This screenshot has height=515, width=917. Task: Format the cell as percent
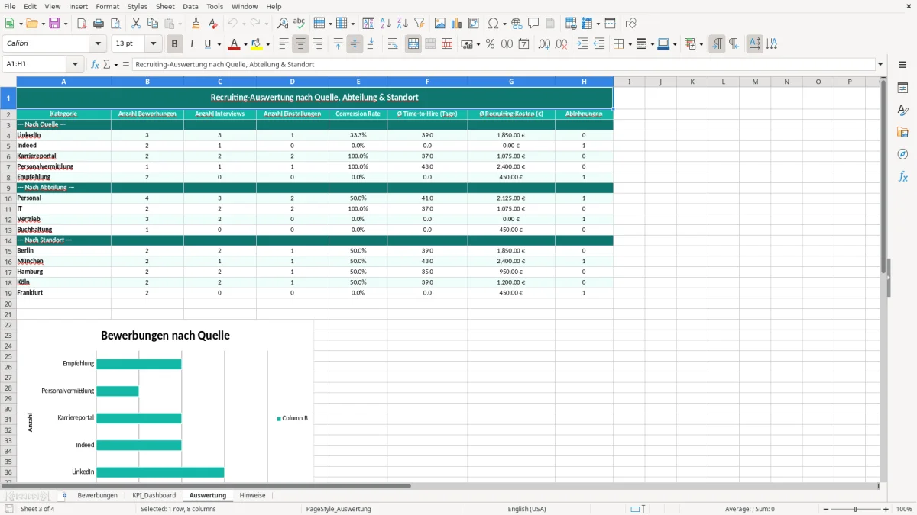[491, 44]
